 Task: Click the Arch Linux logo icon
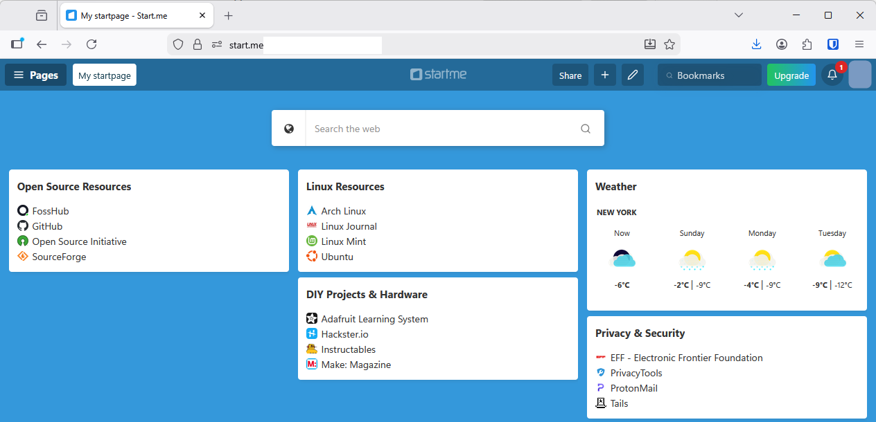(312, 211)
